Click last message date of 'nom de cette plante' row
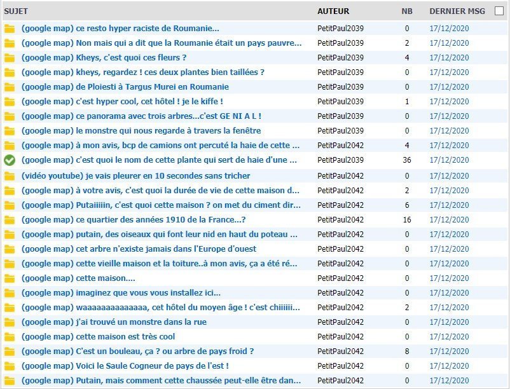510x389 pixels. pos(449,160)
